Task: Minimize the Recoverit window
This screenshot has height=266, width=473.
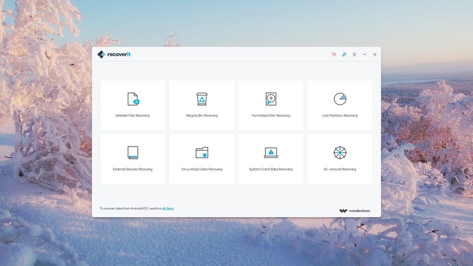Action: click(x=365, y=55)
